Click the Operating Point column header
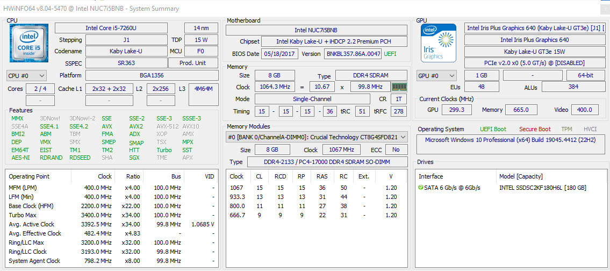610x271 pixels. pyautogui.click(x=29, y=176)
